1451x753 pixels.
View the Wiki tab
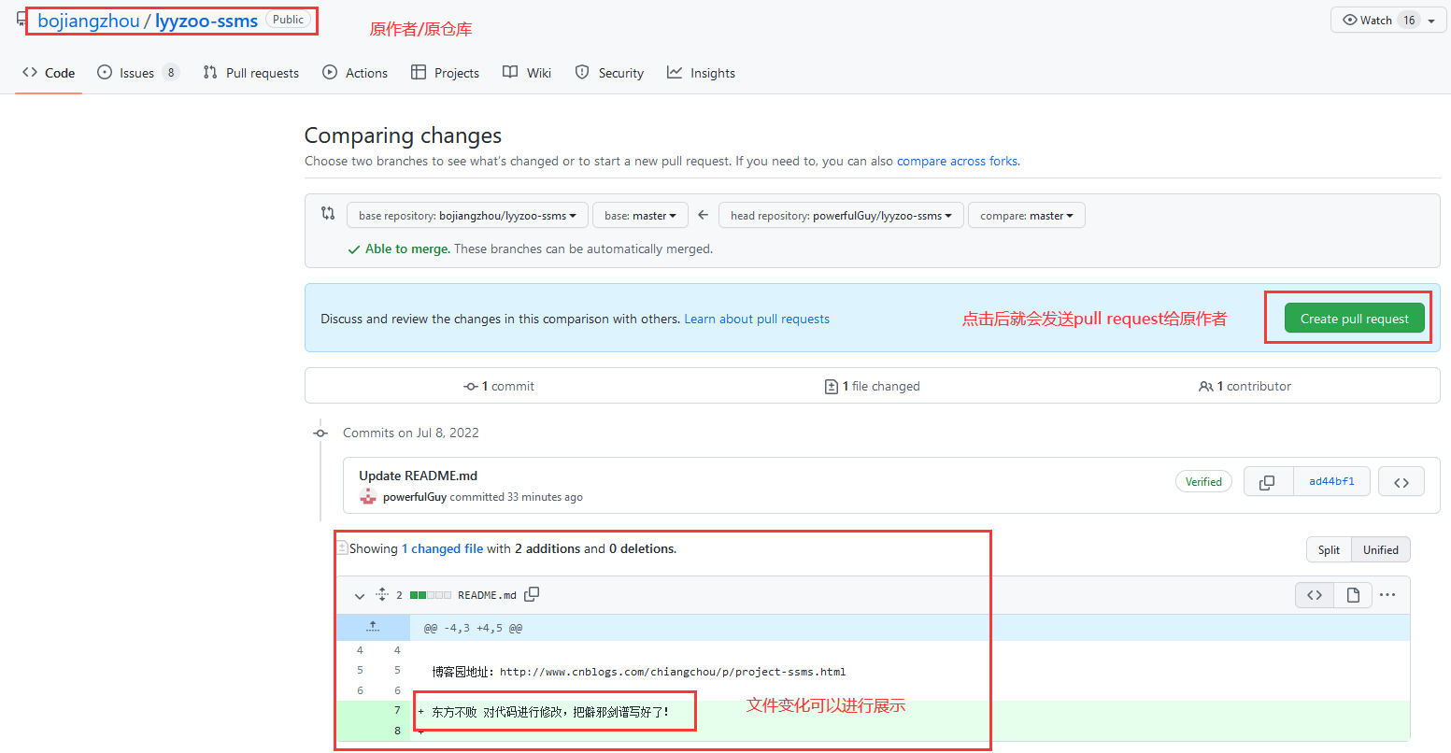pos(527,73)
